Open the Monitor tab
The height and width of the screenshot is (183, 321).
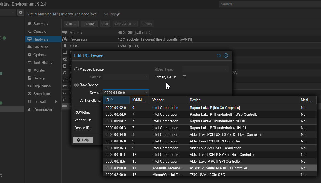click(43, 71)
